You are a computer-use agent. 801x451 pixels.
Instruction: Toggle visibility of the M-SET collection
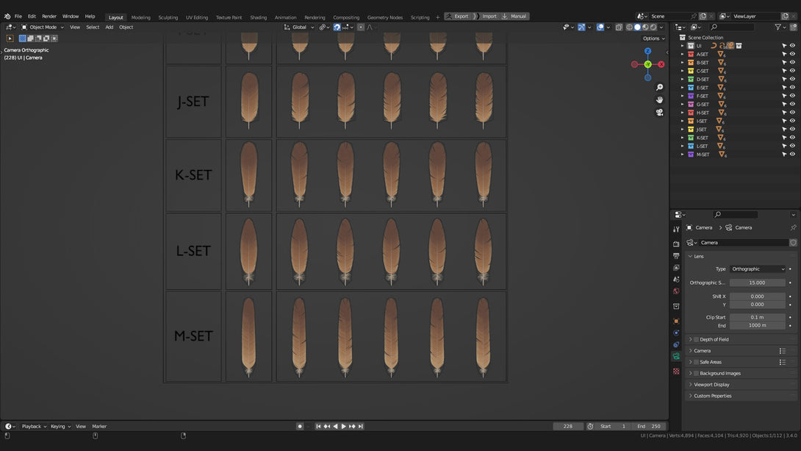tap(792, 155)
